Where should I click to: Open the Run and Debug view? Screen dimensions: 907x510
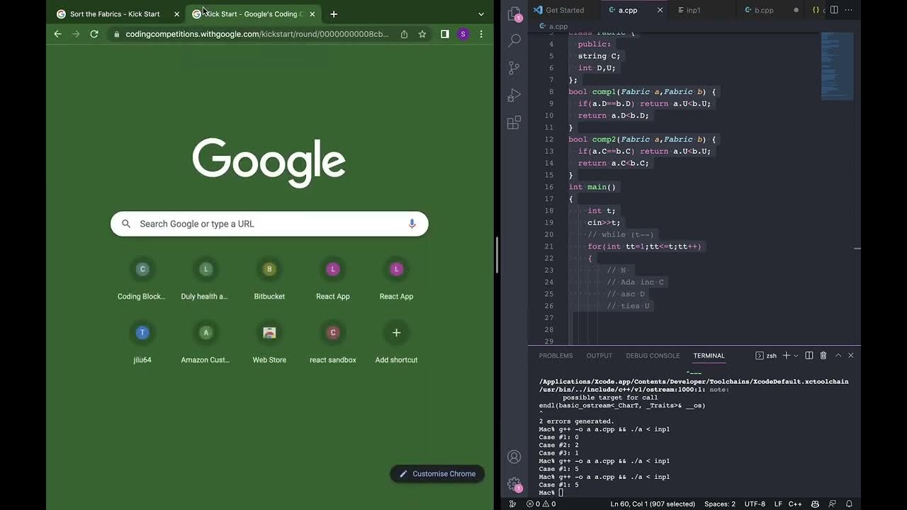[514, 96]
